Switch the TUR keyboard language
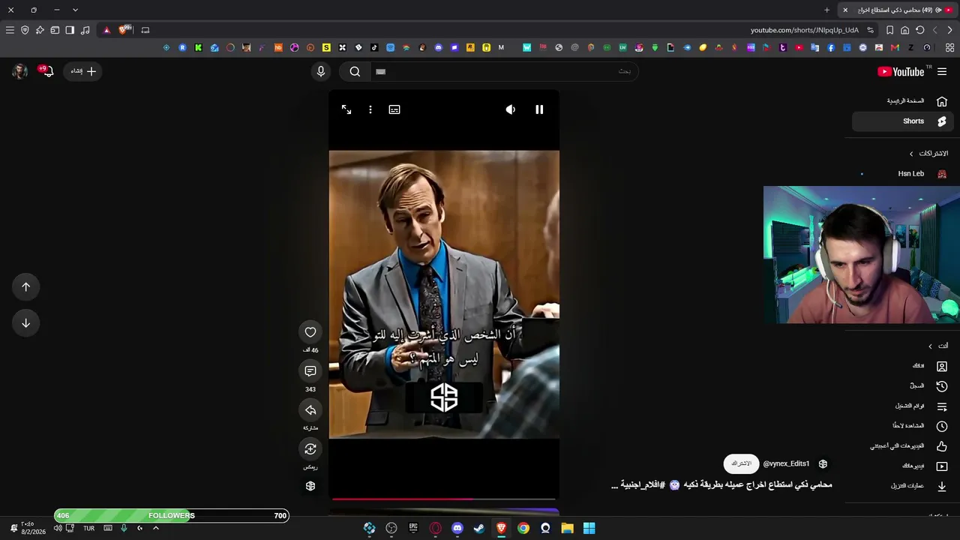Viewport: 960px width, 540px height. (88, 528)
